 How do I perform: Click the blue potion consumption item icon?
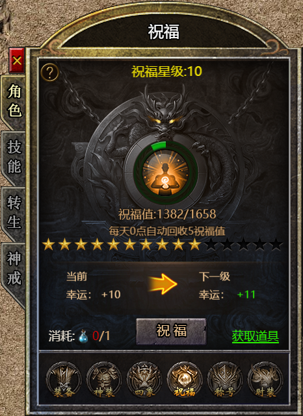[x=84, y=336]
